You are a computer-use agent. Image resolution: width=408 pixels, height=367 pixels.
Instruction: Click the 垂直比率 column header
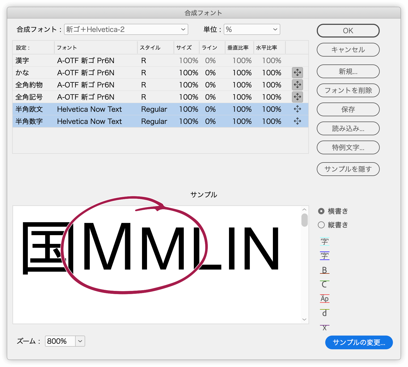tap(238, 48)
